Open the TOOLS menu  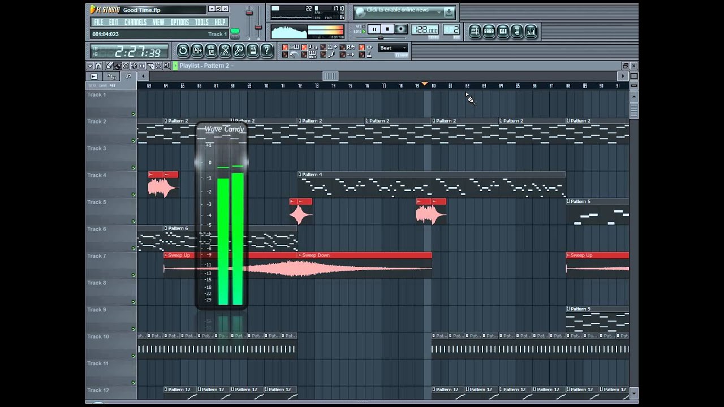coord(202,22)
